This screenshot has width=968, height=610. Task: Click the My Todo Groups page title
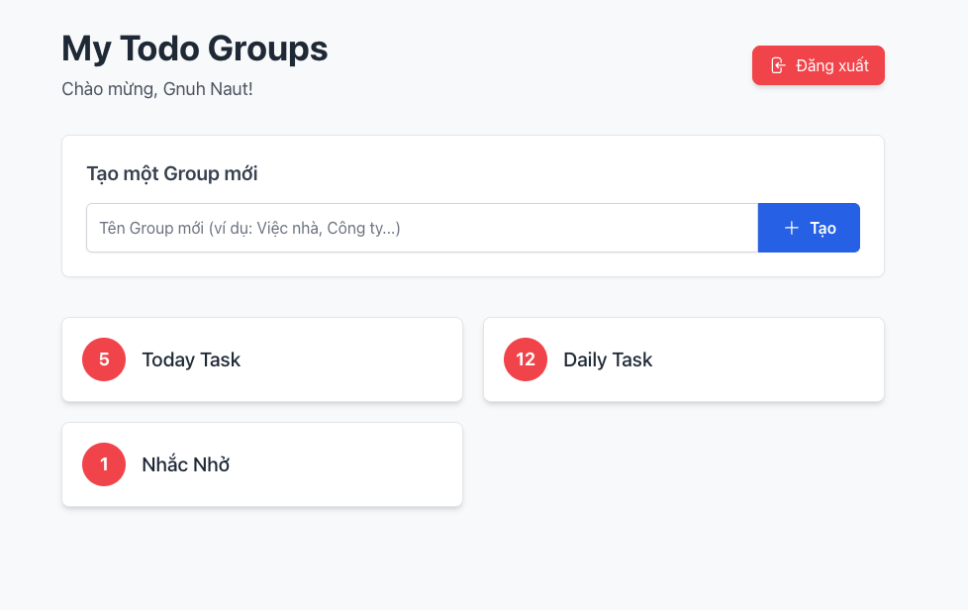194,48
